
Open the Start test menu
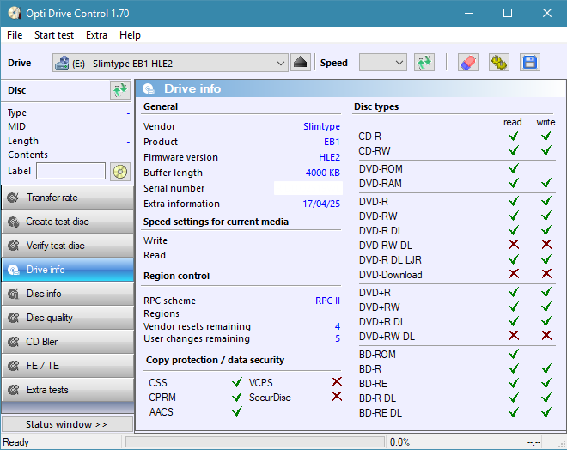click(x=54, y=35)
